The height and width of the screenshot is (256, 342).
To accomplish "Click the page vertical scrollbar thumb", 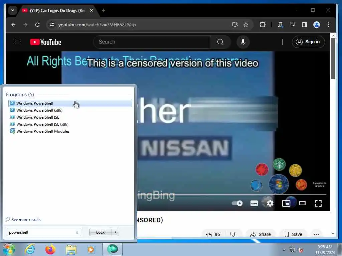I will [x=333, y=59].
